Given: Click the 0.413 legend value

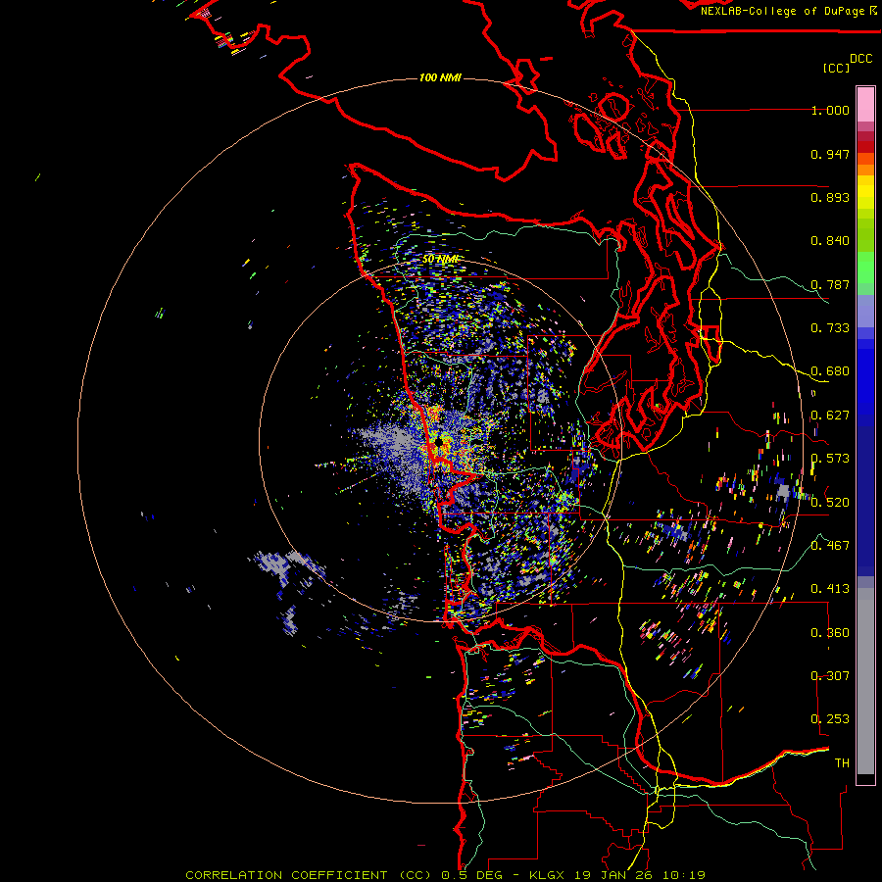Looking at the screenshot, I should pos(830,589).
